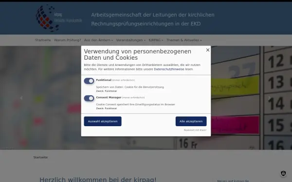Go to Startseite in navigation bar
Screen dimensions: 292x182
(43, 40)
